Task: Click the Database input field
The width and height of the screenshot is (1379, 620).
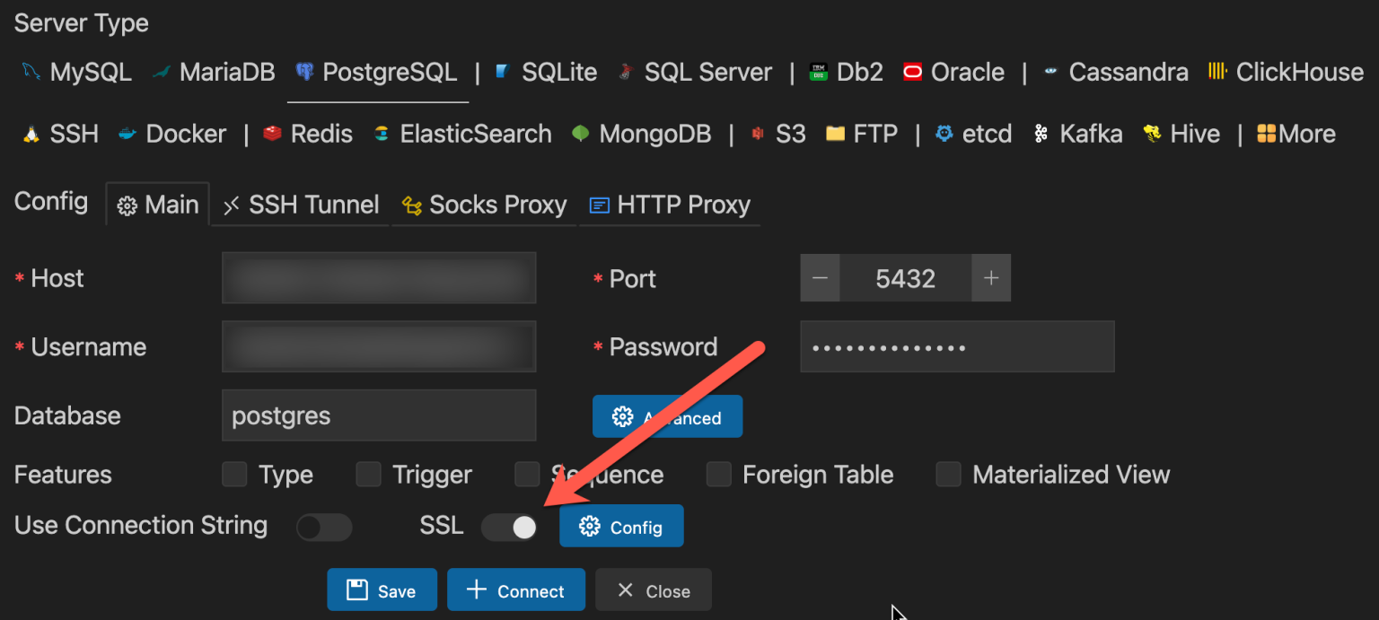Action: pyautogui.click(x=378, y=415)
